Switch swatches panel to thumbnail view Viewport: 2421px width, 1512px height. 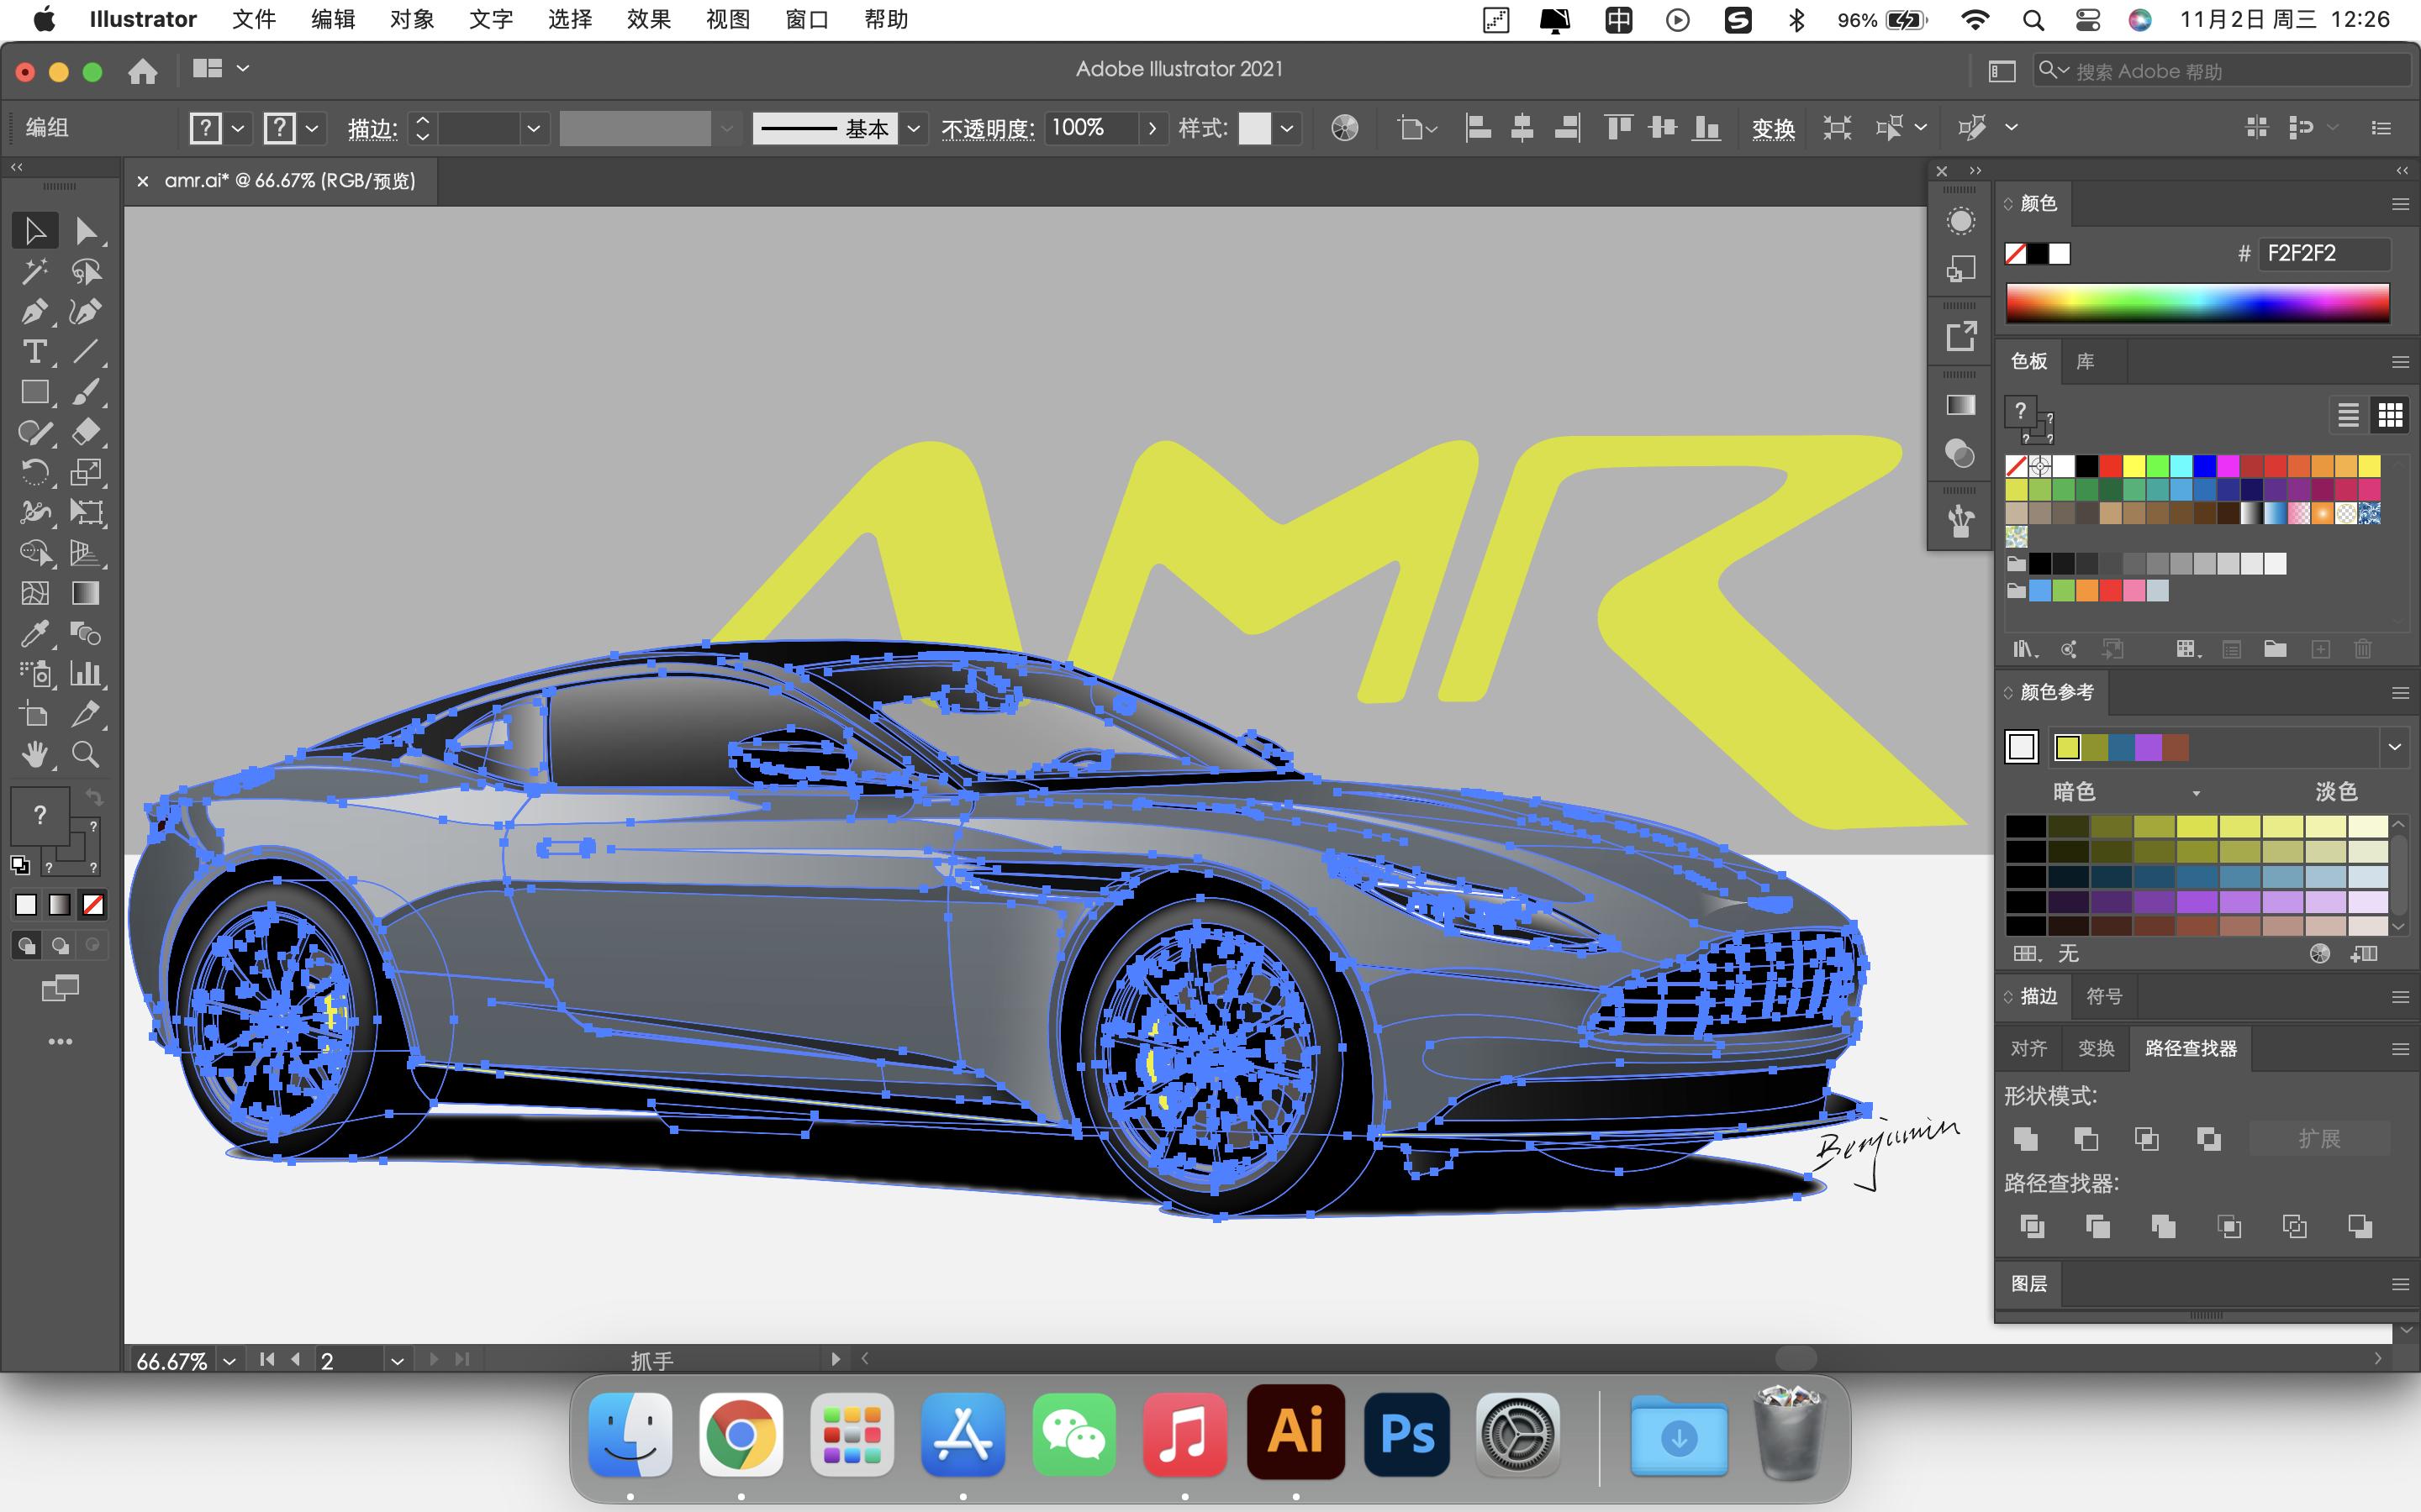(x=2390, y=414)
